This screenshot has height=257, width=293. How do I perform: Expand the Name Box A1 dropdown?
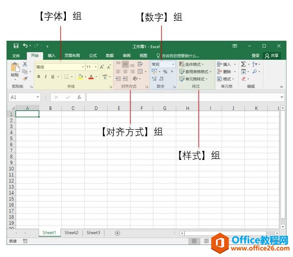coord(38,97)
